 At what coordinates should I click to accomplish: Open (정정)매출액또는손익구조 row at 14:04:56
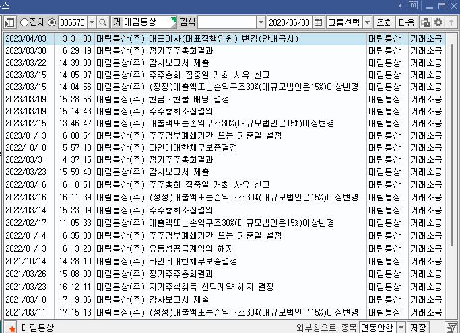point(228,87)
